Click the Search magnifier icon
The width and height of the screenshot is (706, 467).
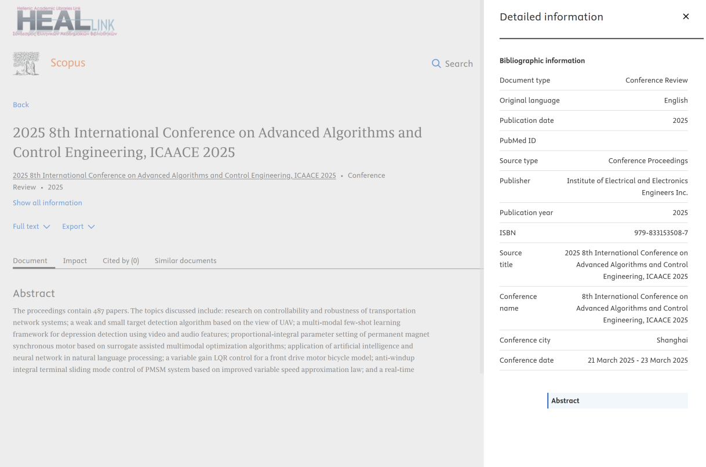pyautogui.click(x=436, y=64)
